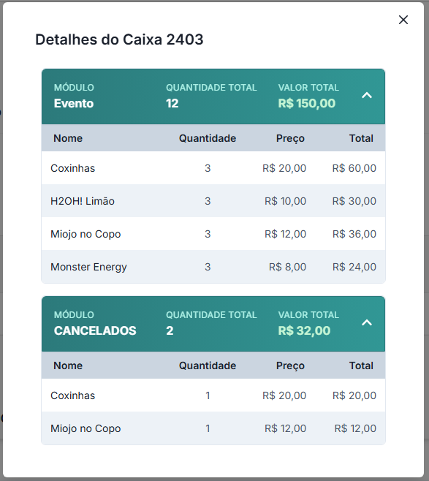This screenshot has width=429, height=481.
Task: Click the Nome column header in Evento table
Action: click(x=68, y=138)
